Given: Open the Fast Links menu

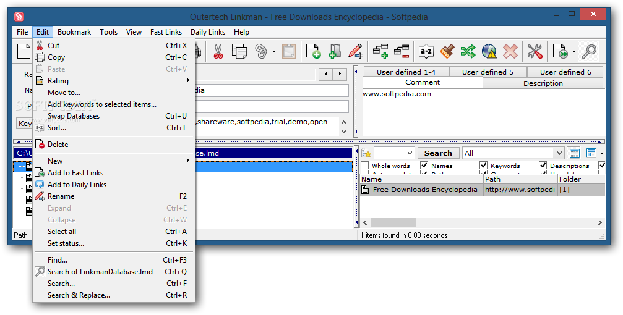Looking at the screenshot, I should 166,32.
